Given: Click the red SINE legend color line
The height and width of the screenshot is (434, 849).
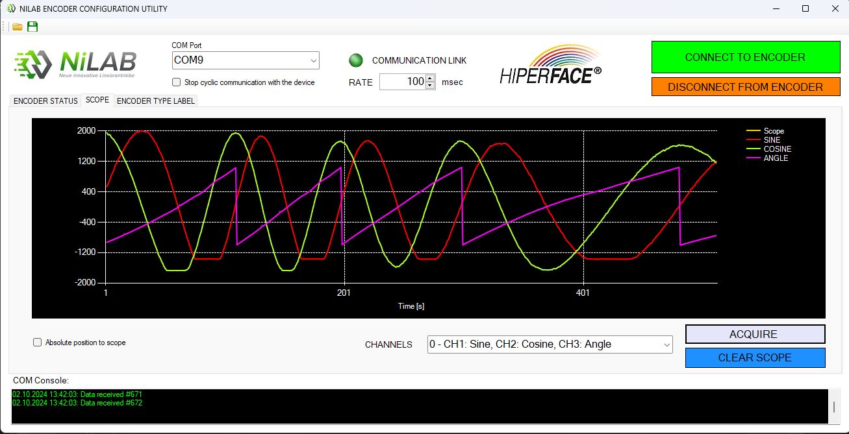Looking at the screenshot, I should pos(754,139).
